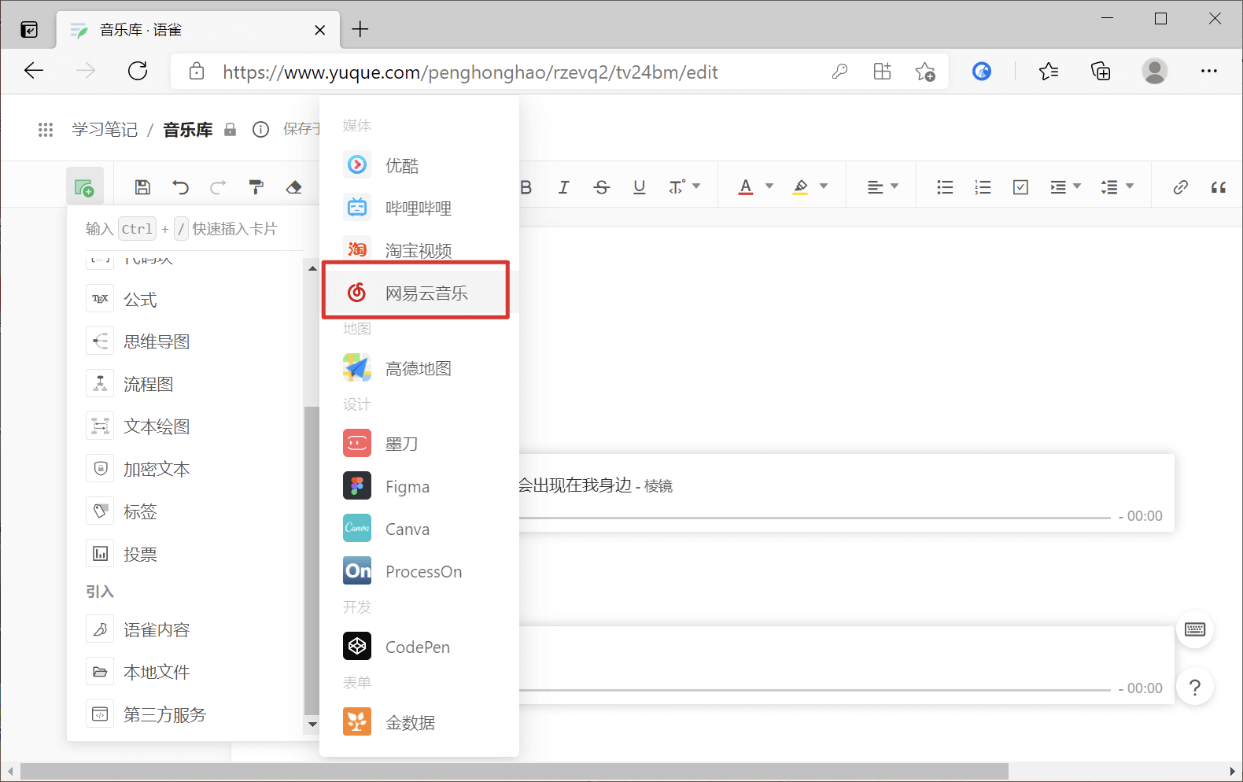Open the keyboard shortcuts button
The width and height of the screenshot is (1243, 782).
click(x=1195, y=629)
